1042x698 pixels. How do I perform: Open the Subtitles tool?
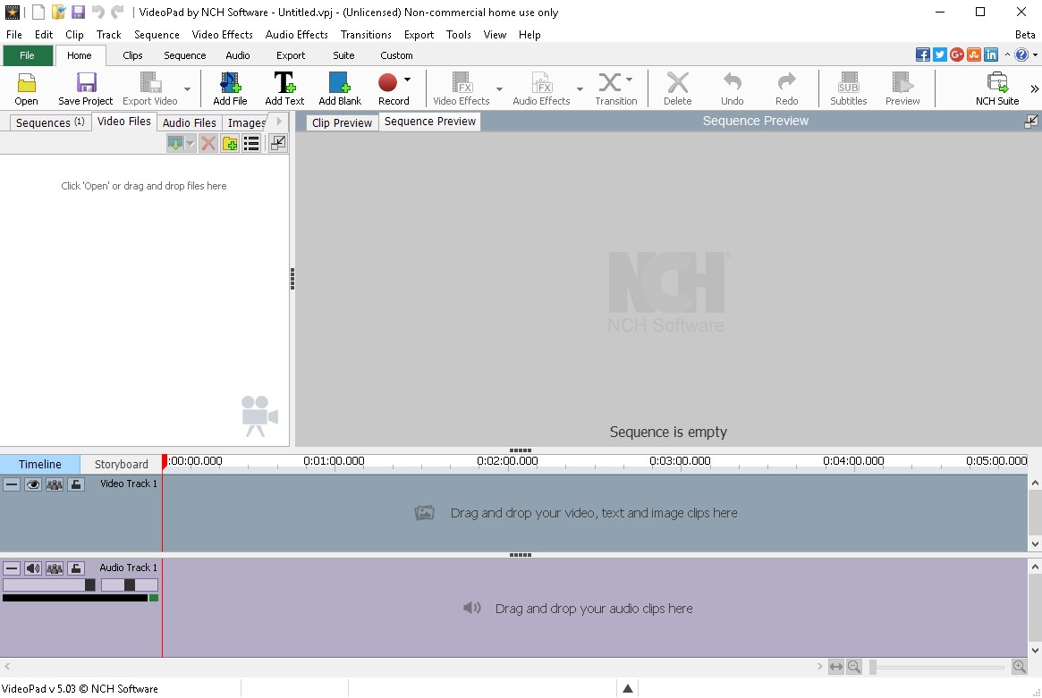point(847,87)
